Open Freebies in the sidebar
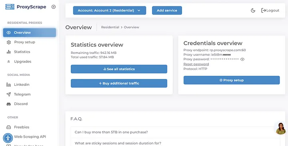The height and width of the screenshot is (146, 288). click(x=22, y=127)
